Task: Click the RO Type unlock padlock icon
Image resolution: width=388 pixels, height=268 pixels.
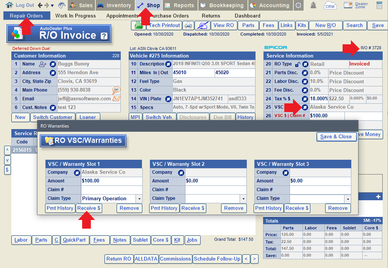Action: pos(298,65)
